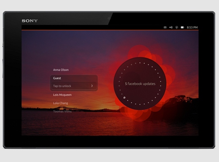Select the Anna Olson user
Screen dimensions: 219x162
coord(61,70)
